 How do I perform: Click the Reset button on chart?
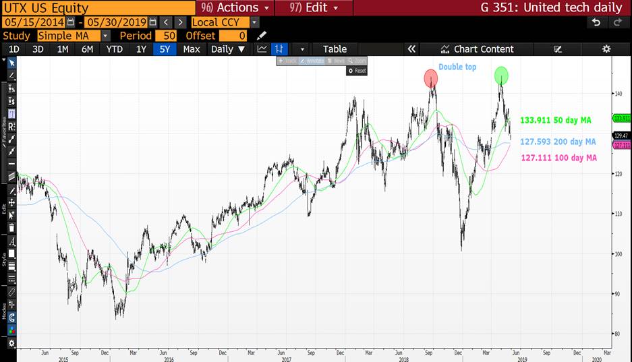click(357, 71)
